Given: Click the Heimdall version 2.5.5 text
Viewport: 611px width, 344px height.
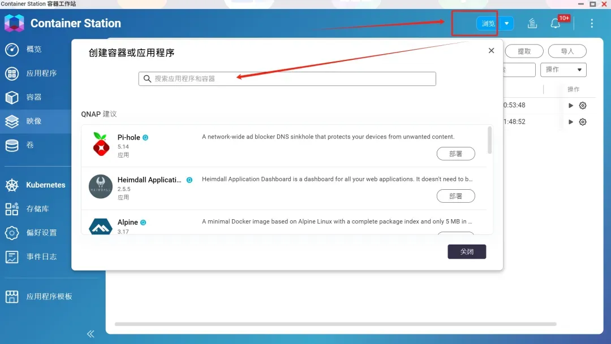Looking at the screenshot, I should [x=124, y=189].
